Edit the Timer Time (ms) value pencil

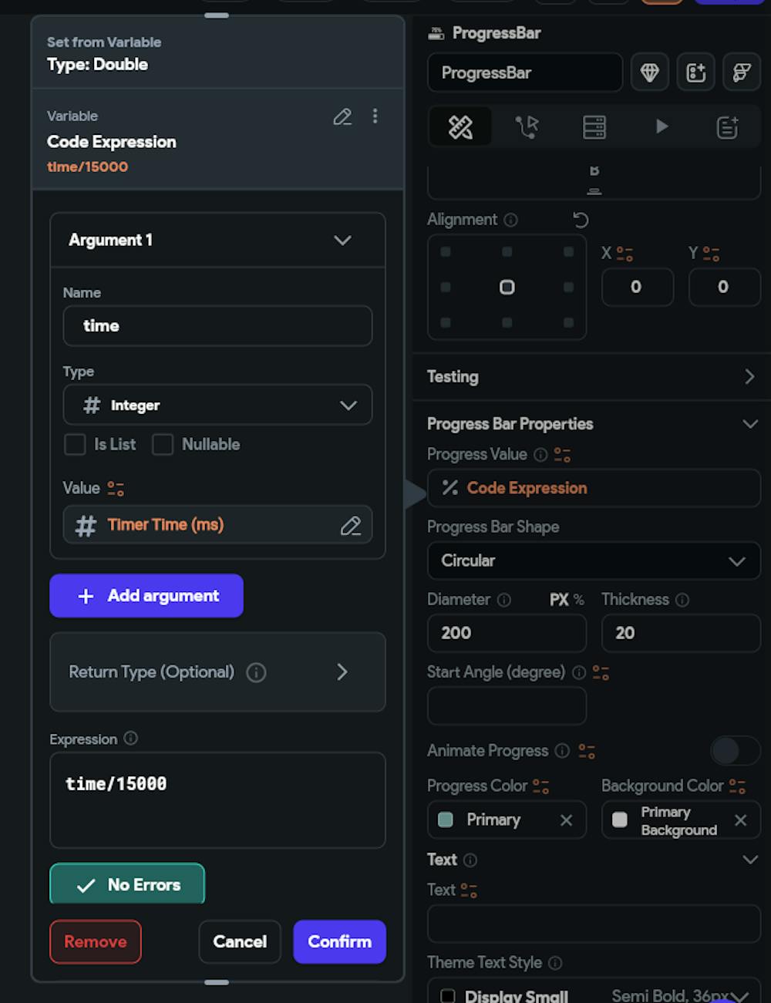[x=351, y=526]
